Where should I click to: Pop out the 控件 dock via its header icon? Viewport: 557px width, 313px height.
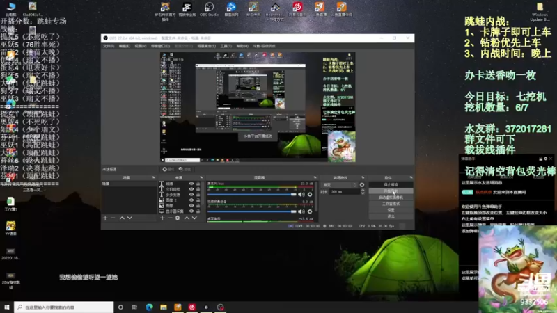(411, 177)
